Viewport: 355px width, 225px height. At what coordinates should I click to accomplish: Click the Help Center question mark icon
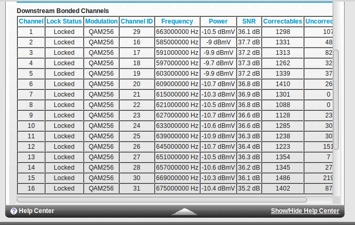[x=14, y=211]
